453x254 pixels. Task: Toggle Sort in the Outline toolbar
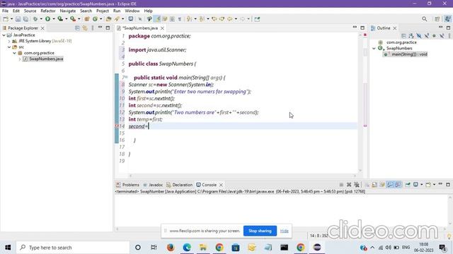tap(411, 36)
